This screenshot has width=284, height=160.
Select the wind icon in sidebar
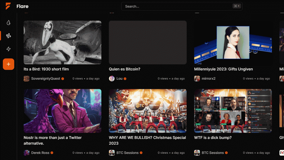pyautogui.click(x=9, y=36)
